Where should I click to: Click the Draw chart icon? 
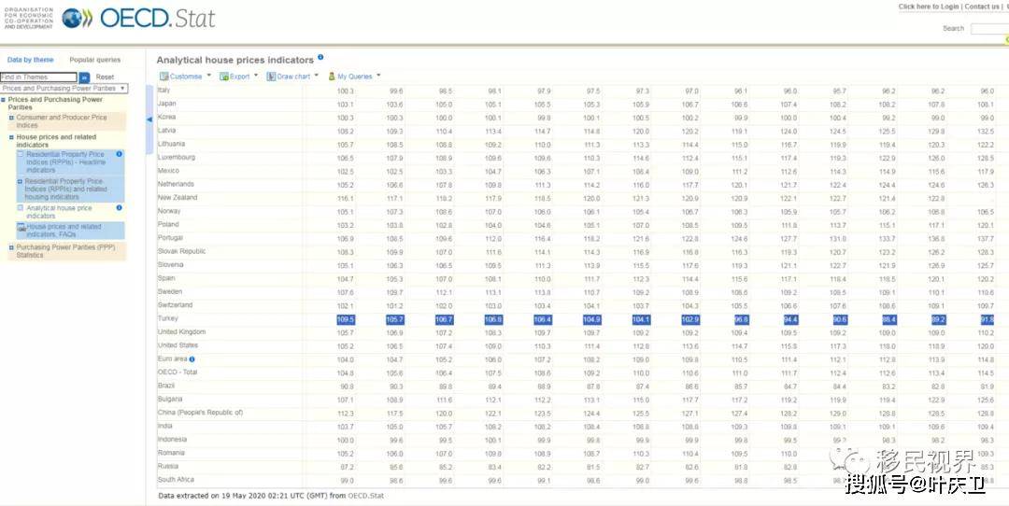(x=272, y=77)
